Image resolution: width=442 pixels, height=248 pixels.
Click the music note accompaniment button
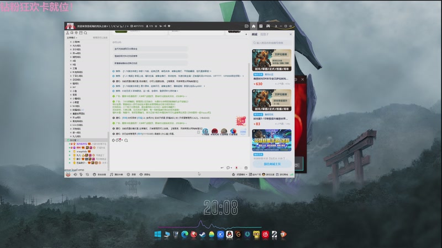[116, 175]
